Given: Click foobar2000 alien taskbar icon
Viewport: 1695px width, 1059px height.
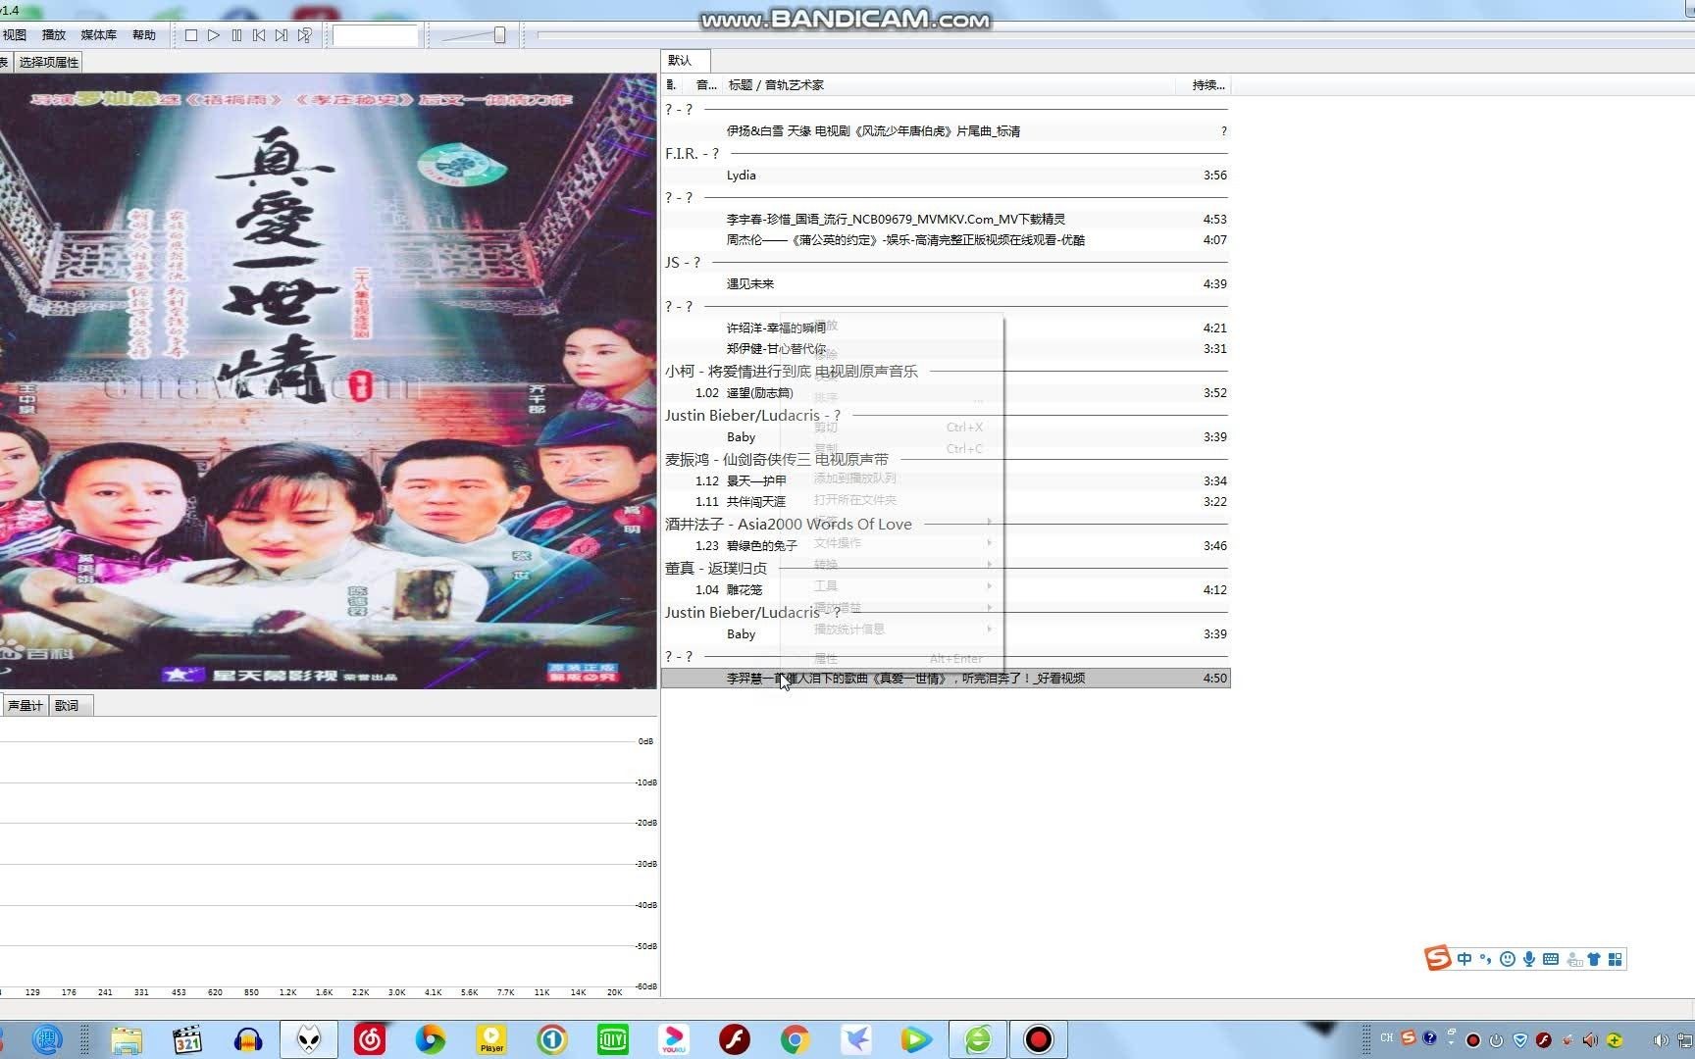Looking at the screenshot, I should click(309, 1039).
